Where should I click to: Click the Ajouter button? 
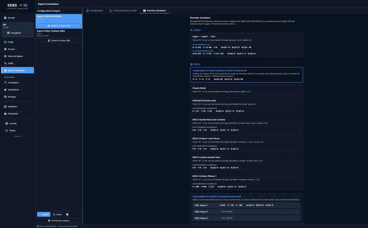click(43, 214)
